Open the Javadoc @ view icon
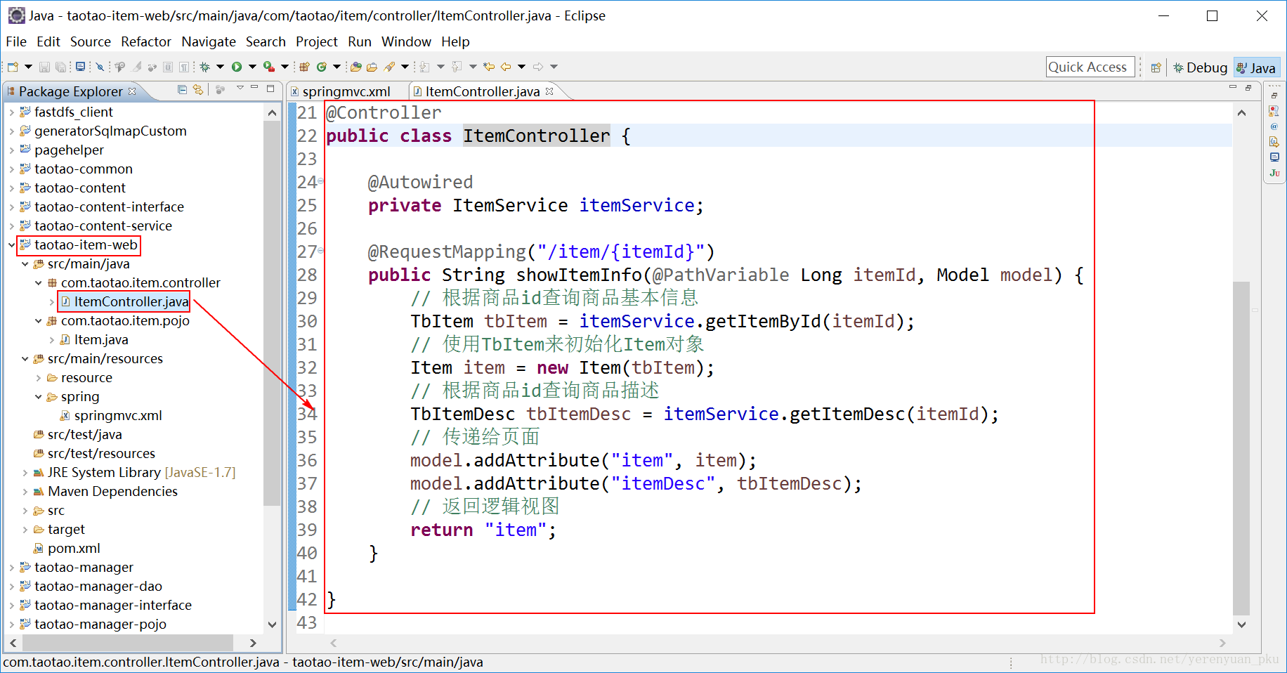This screenshot has height=673, width=1287. tap(1274, 126)
